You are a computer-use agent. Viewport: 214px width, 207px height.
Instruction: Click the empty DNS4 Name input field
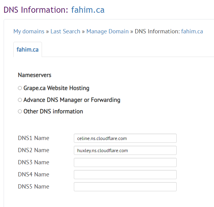coord(125,175)
